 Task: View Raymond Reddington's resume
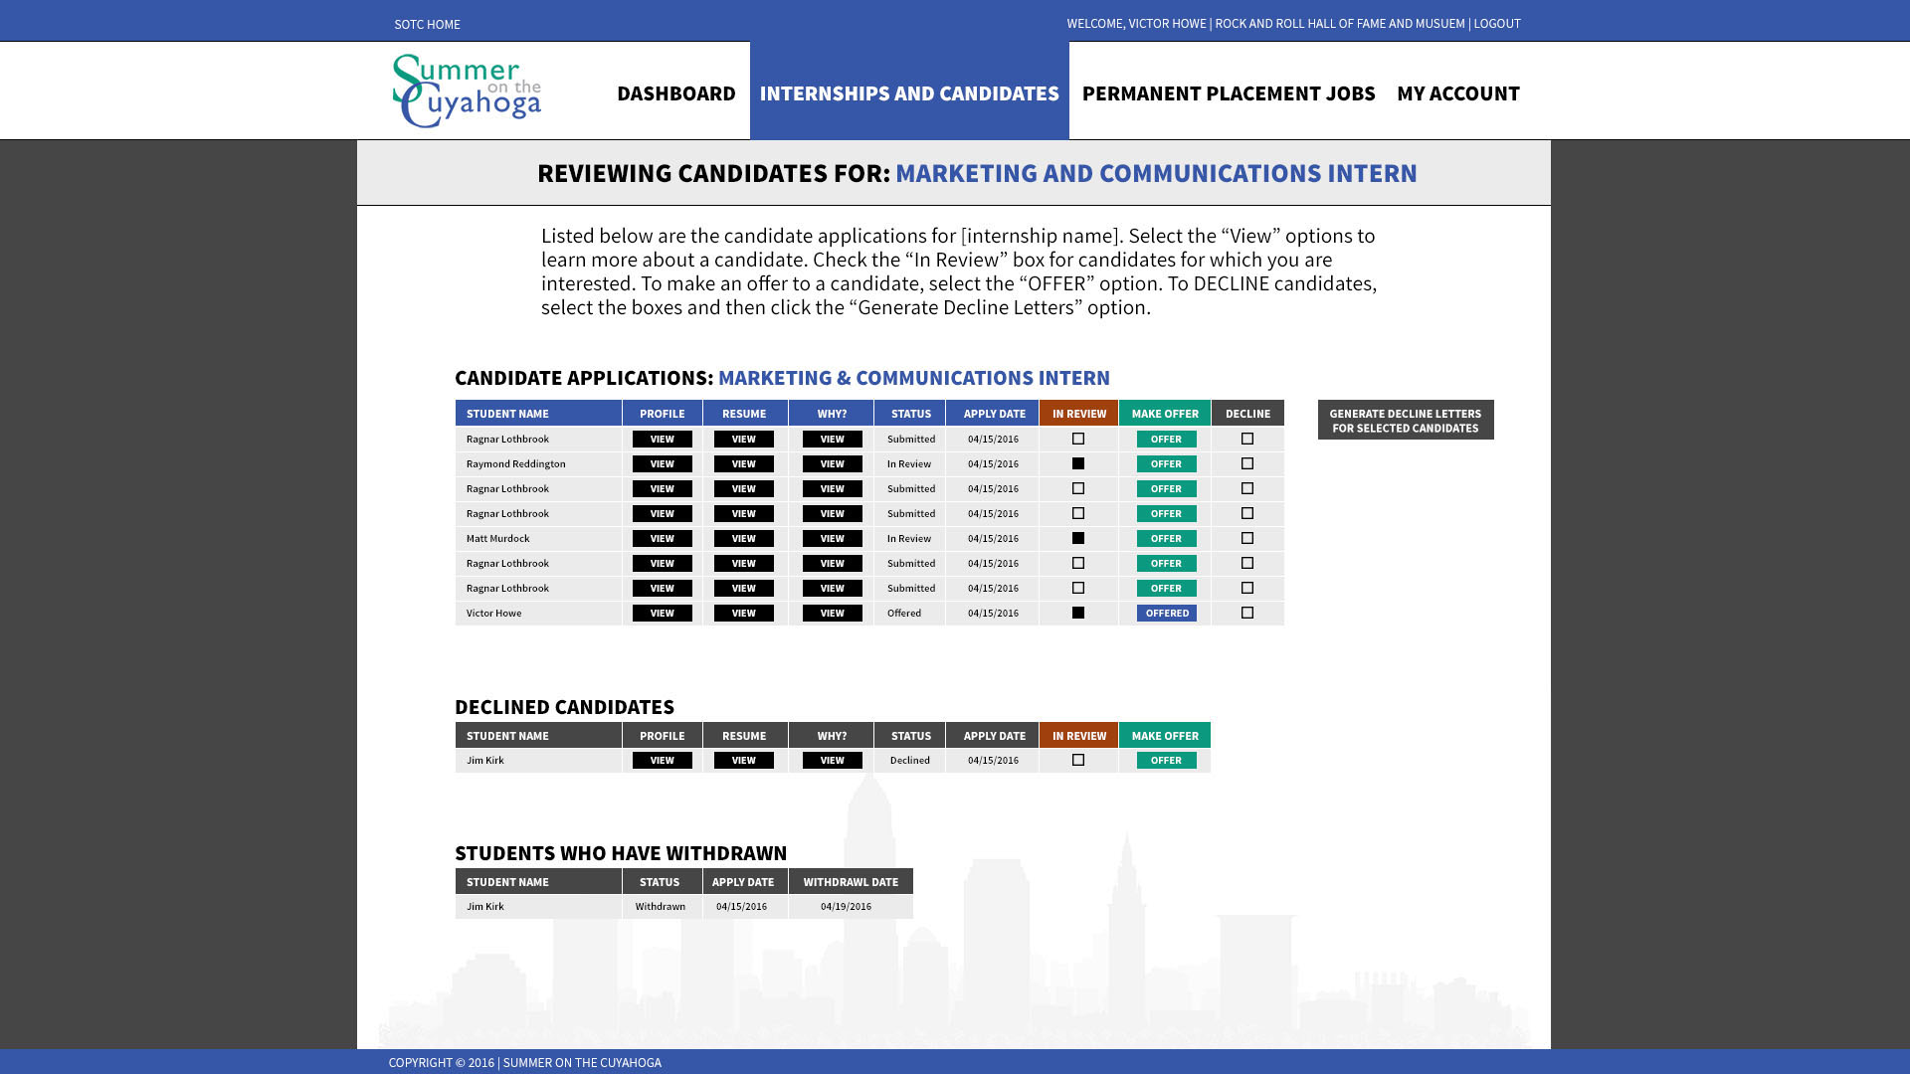(x=744, y=463)
